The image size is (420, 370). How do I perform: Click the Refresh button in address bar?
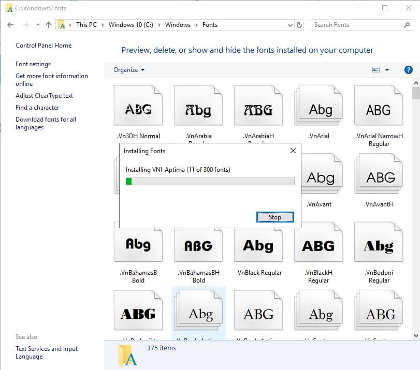pos(299,25)
